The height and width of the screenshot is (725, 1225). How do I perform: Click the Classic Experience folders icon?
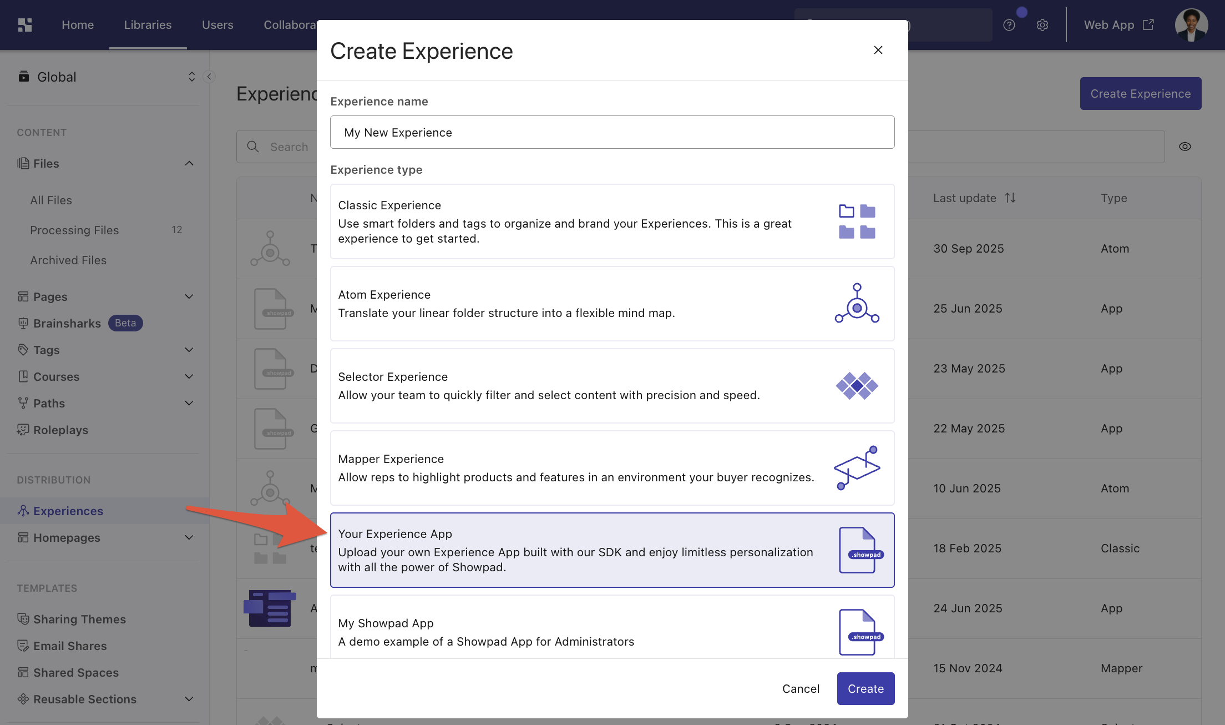[x=857, y=221]
